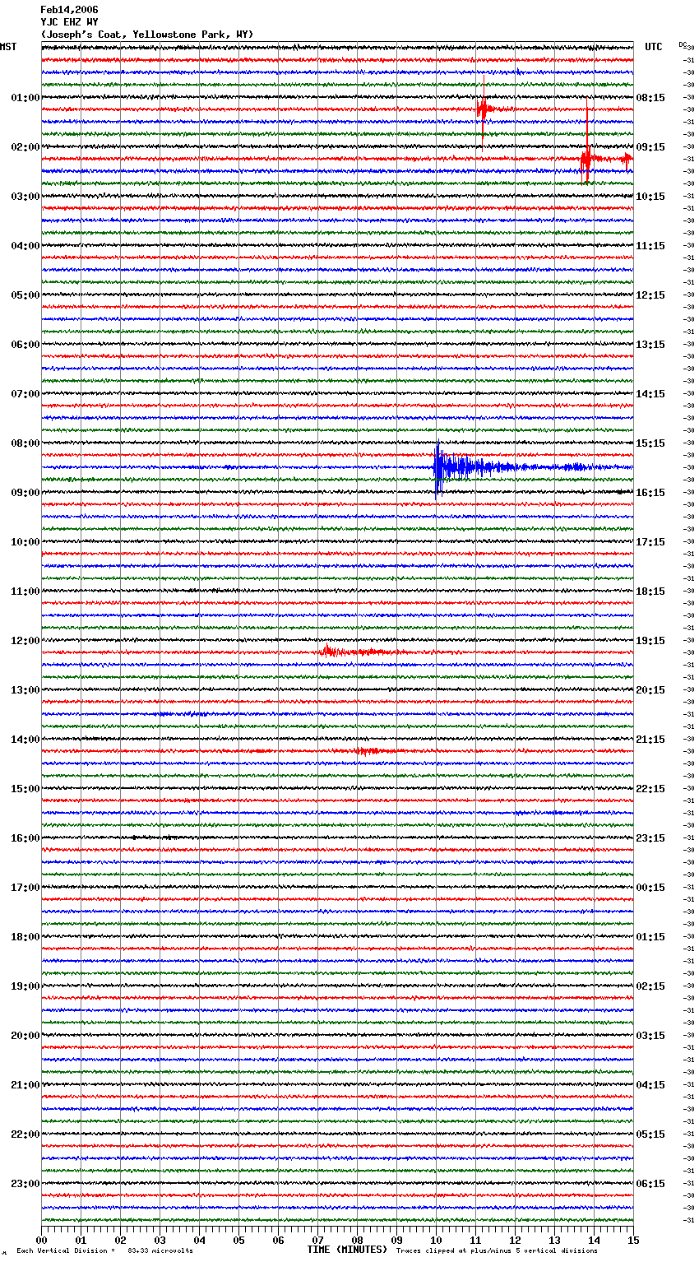699x1262 pixels.
Task: Click the 04 minute tick label
Action: tap(199, 1240)
